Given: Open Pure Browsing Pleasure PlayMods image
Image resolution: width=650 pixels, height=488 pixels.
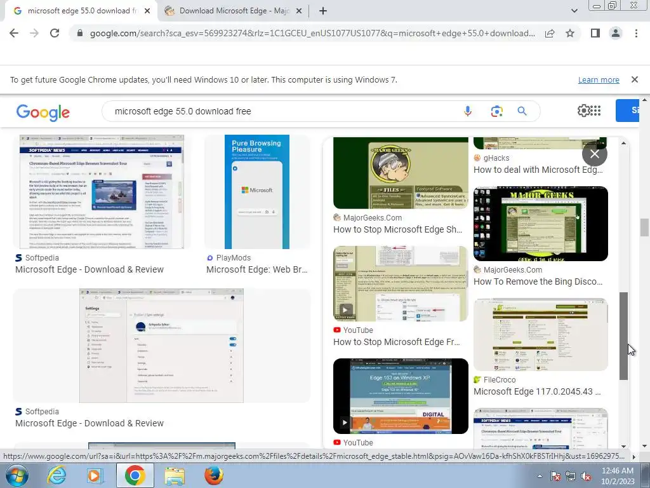Looking at the screenshot, I should 257,192.
